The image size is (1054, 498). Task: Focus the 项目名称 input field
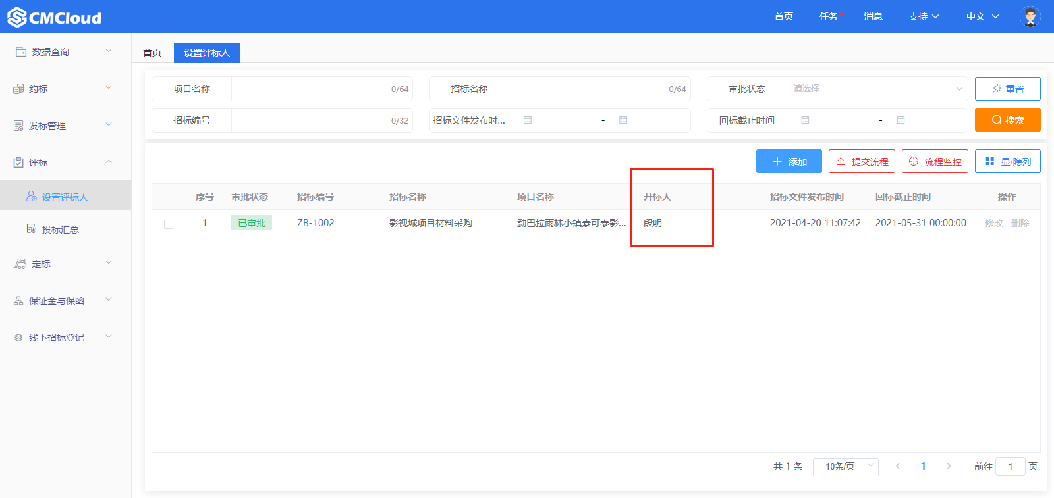click(322, 89)
